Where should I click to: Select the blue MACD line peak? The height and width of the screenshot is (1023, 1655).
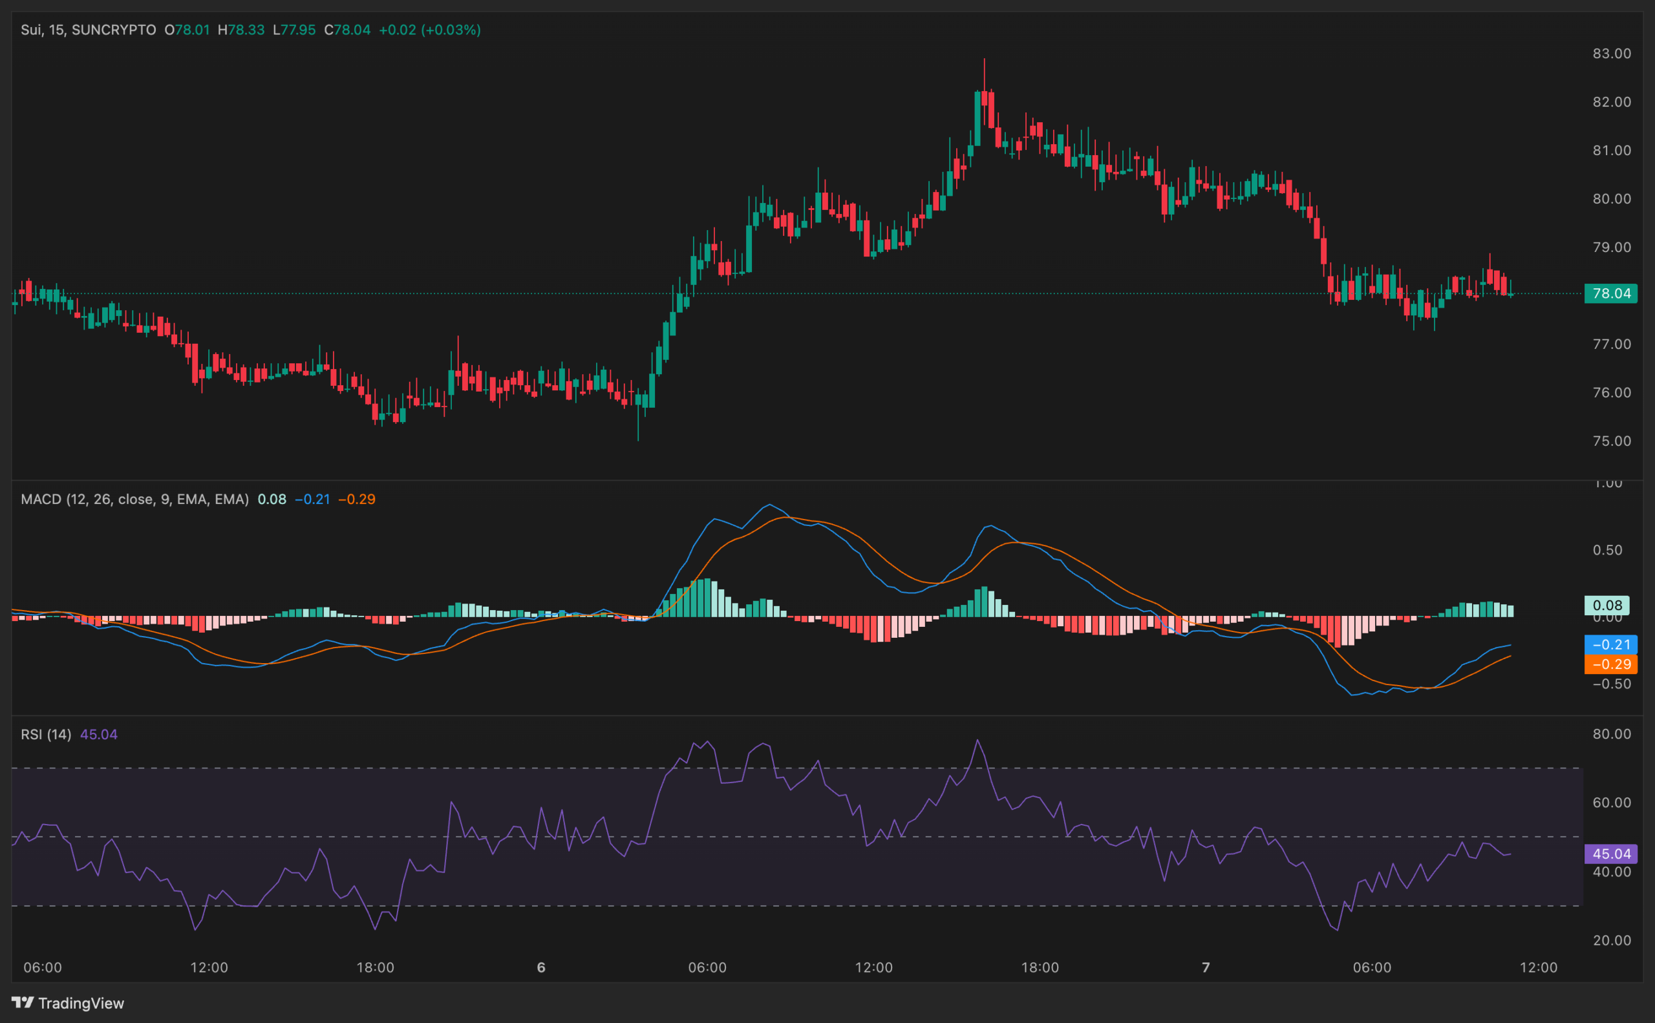coord(768,505)
